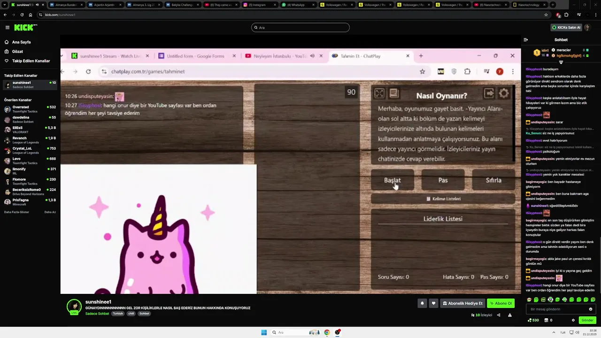Open the Revanch League of Legends channel
The height and width of the screenshot is (338, 601).
30,140
